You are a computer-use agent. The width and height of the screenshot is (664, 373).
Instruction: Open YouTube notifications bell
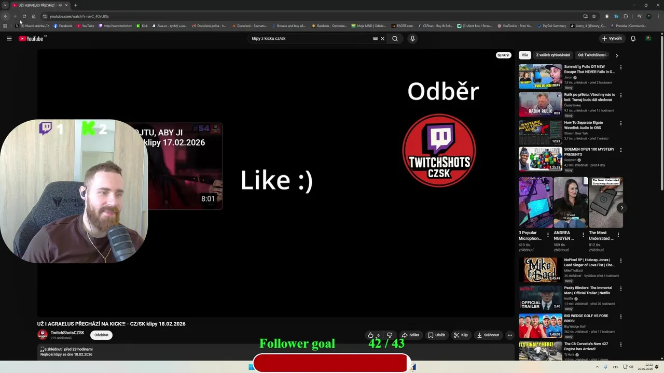pyautogui.click(x=633, y=38)
